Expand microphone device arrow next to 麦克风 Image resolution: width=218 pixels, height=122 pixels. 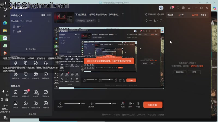tap(63, 104)
